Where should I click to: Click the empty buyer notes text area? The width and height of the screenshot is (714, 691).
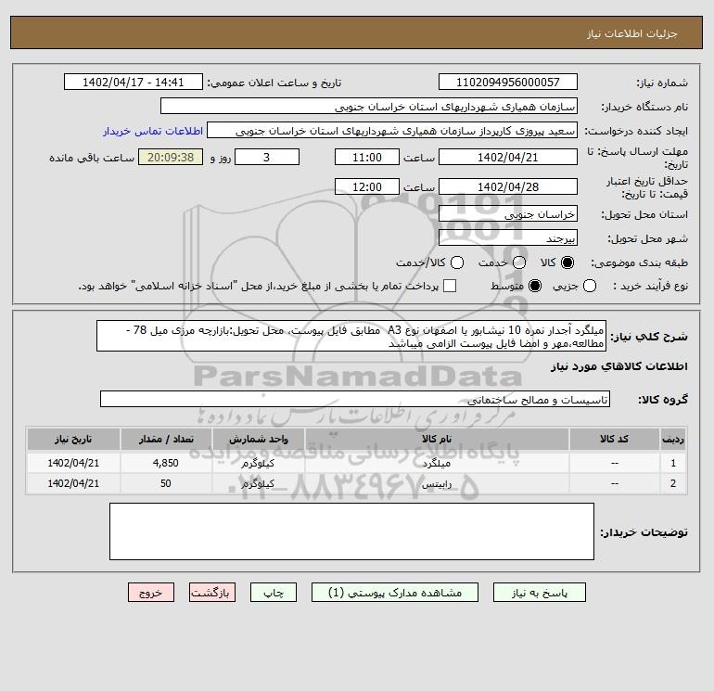tap(351, 531)
